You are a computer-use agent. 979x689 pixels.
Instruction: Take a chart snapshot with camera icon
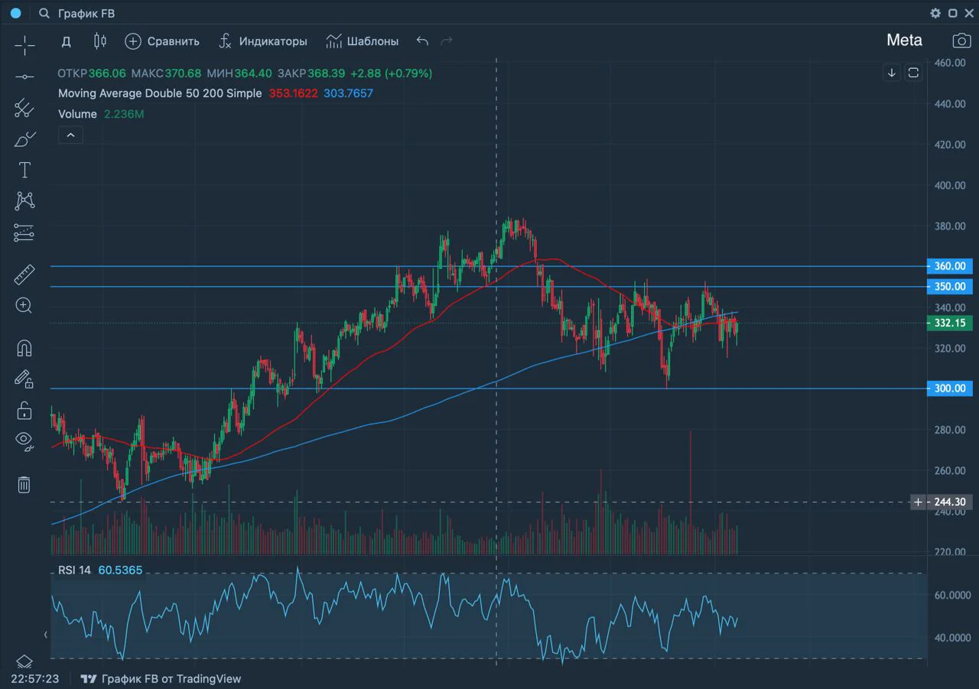click(x=961, y=41)
